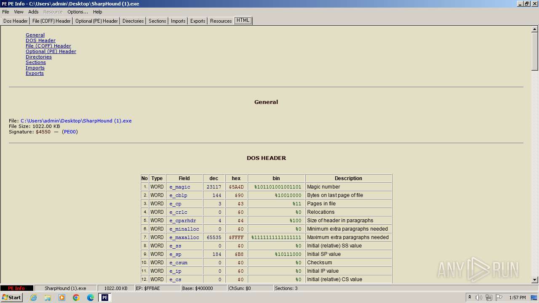
Task: Follow the Directories link
Action: click(x=39, y=57)
